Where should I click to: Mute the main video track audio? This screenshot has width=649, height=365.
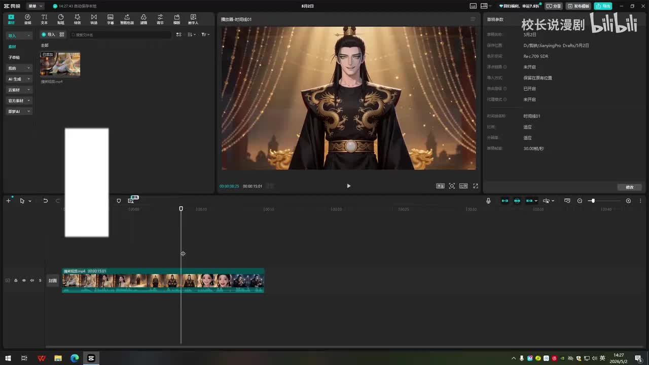[x=32, y=280]
